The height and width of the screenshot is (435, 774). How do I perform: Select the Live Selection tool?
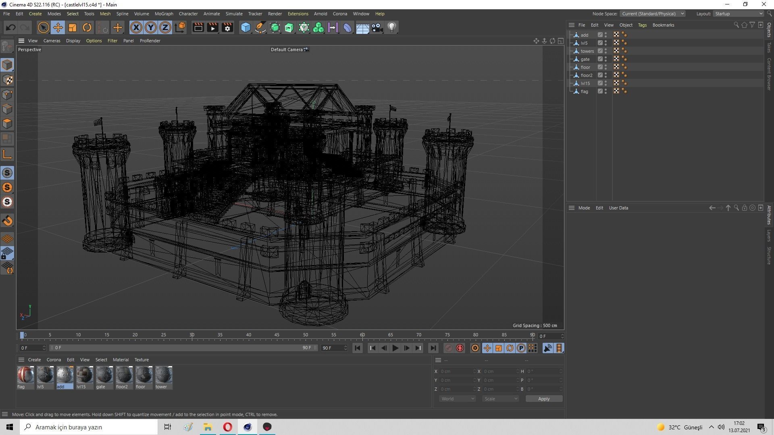43,28
